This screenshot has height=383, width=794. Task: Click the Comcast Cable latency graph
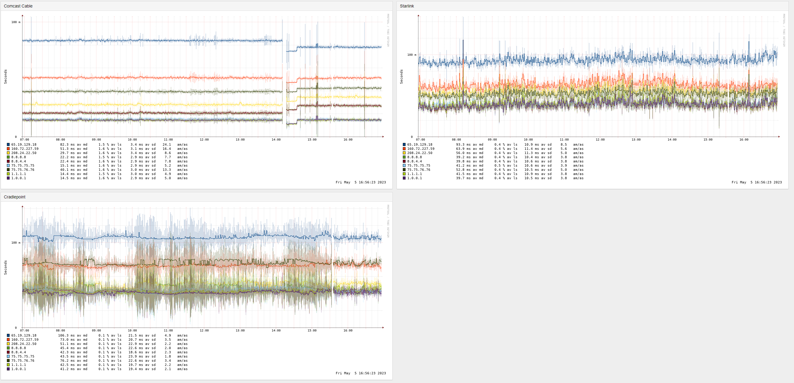pyautogui.click(x=202, y=77)
